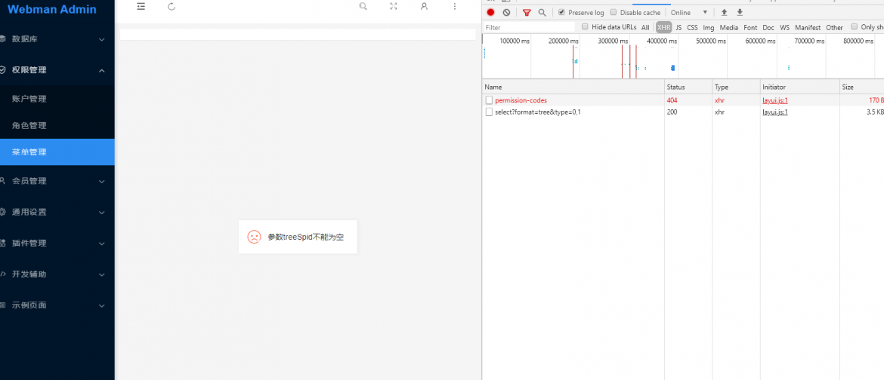Toggle the Preserve log checkbox

tap(561, 12)
